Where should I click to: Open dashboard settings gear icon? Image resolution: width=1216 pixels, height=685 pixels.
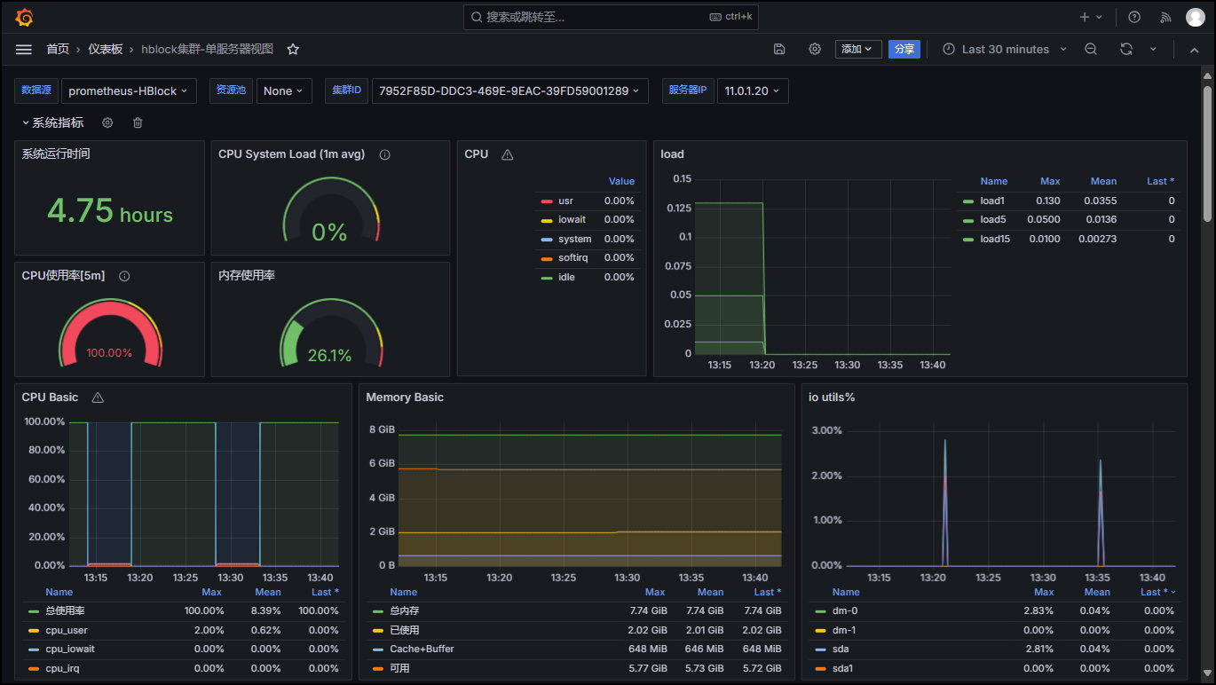coord(815,50)
